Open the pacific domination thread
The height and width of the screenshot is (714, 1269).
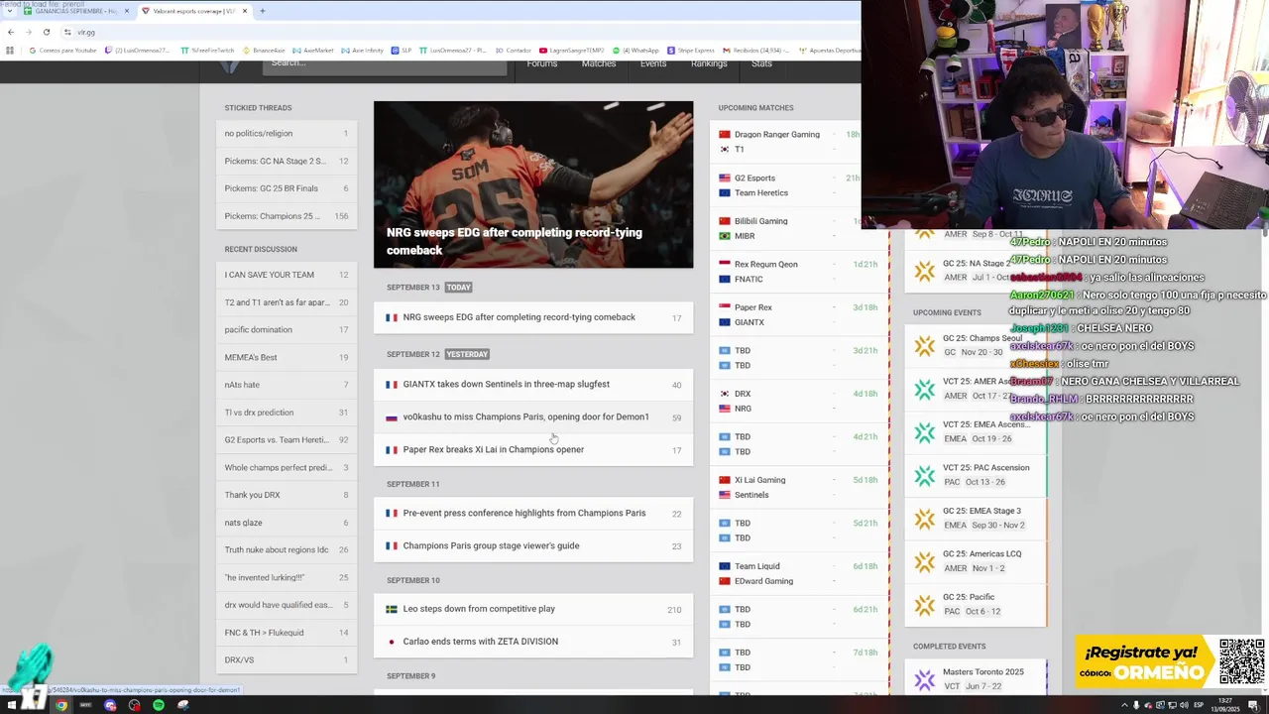(287, 329)
